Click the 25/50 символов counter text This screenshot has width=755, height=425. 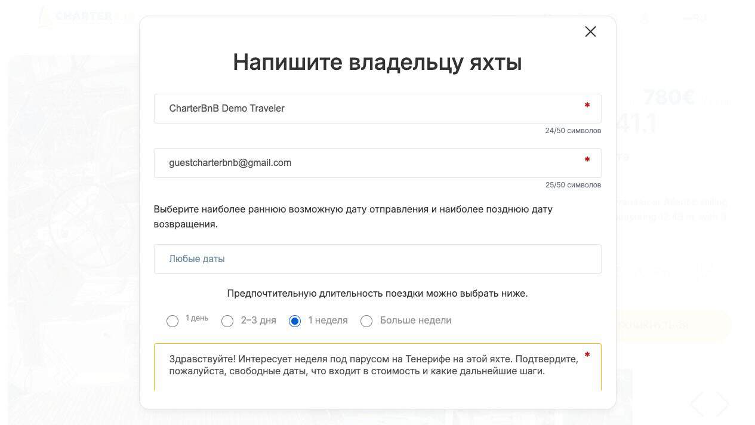tap(573, 185)
